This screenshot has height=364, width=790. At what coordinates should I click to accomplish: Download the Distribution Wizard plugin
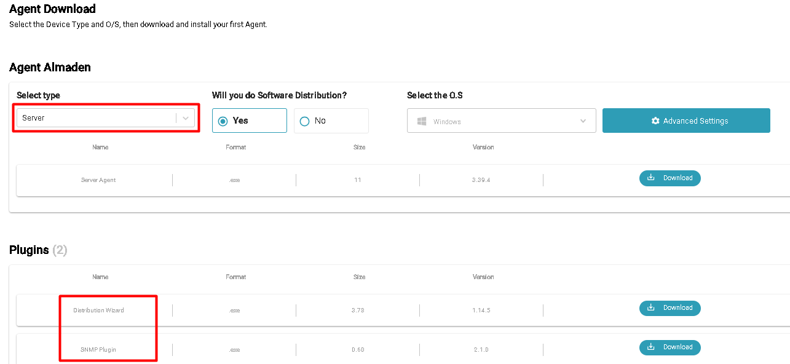tap(670, 307)
